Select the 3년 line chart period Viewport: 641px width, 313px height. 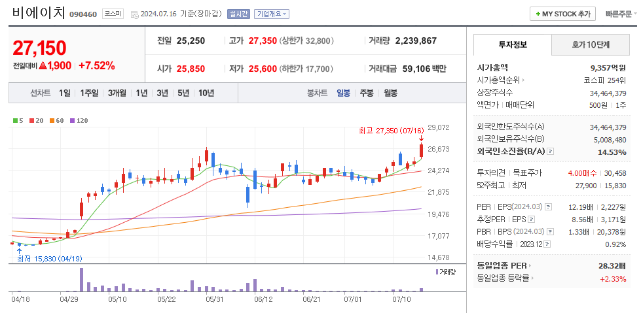pyautogui.click(x=162, y=93)
